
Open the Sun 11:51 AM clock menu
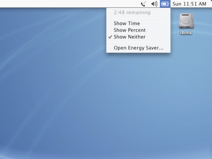[189, 4]
